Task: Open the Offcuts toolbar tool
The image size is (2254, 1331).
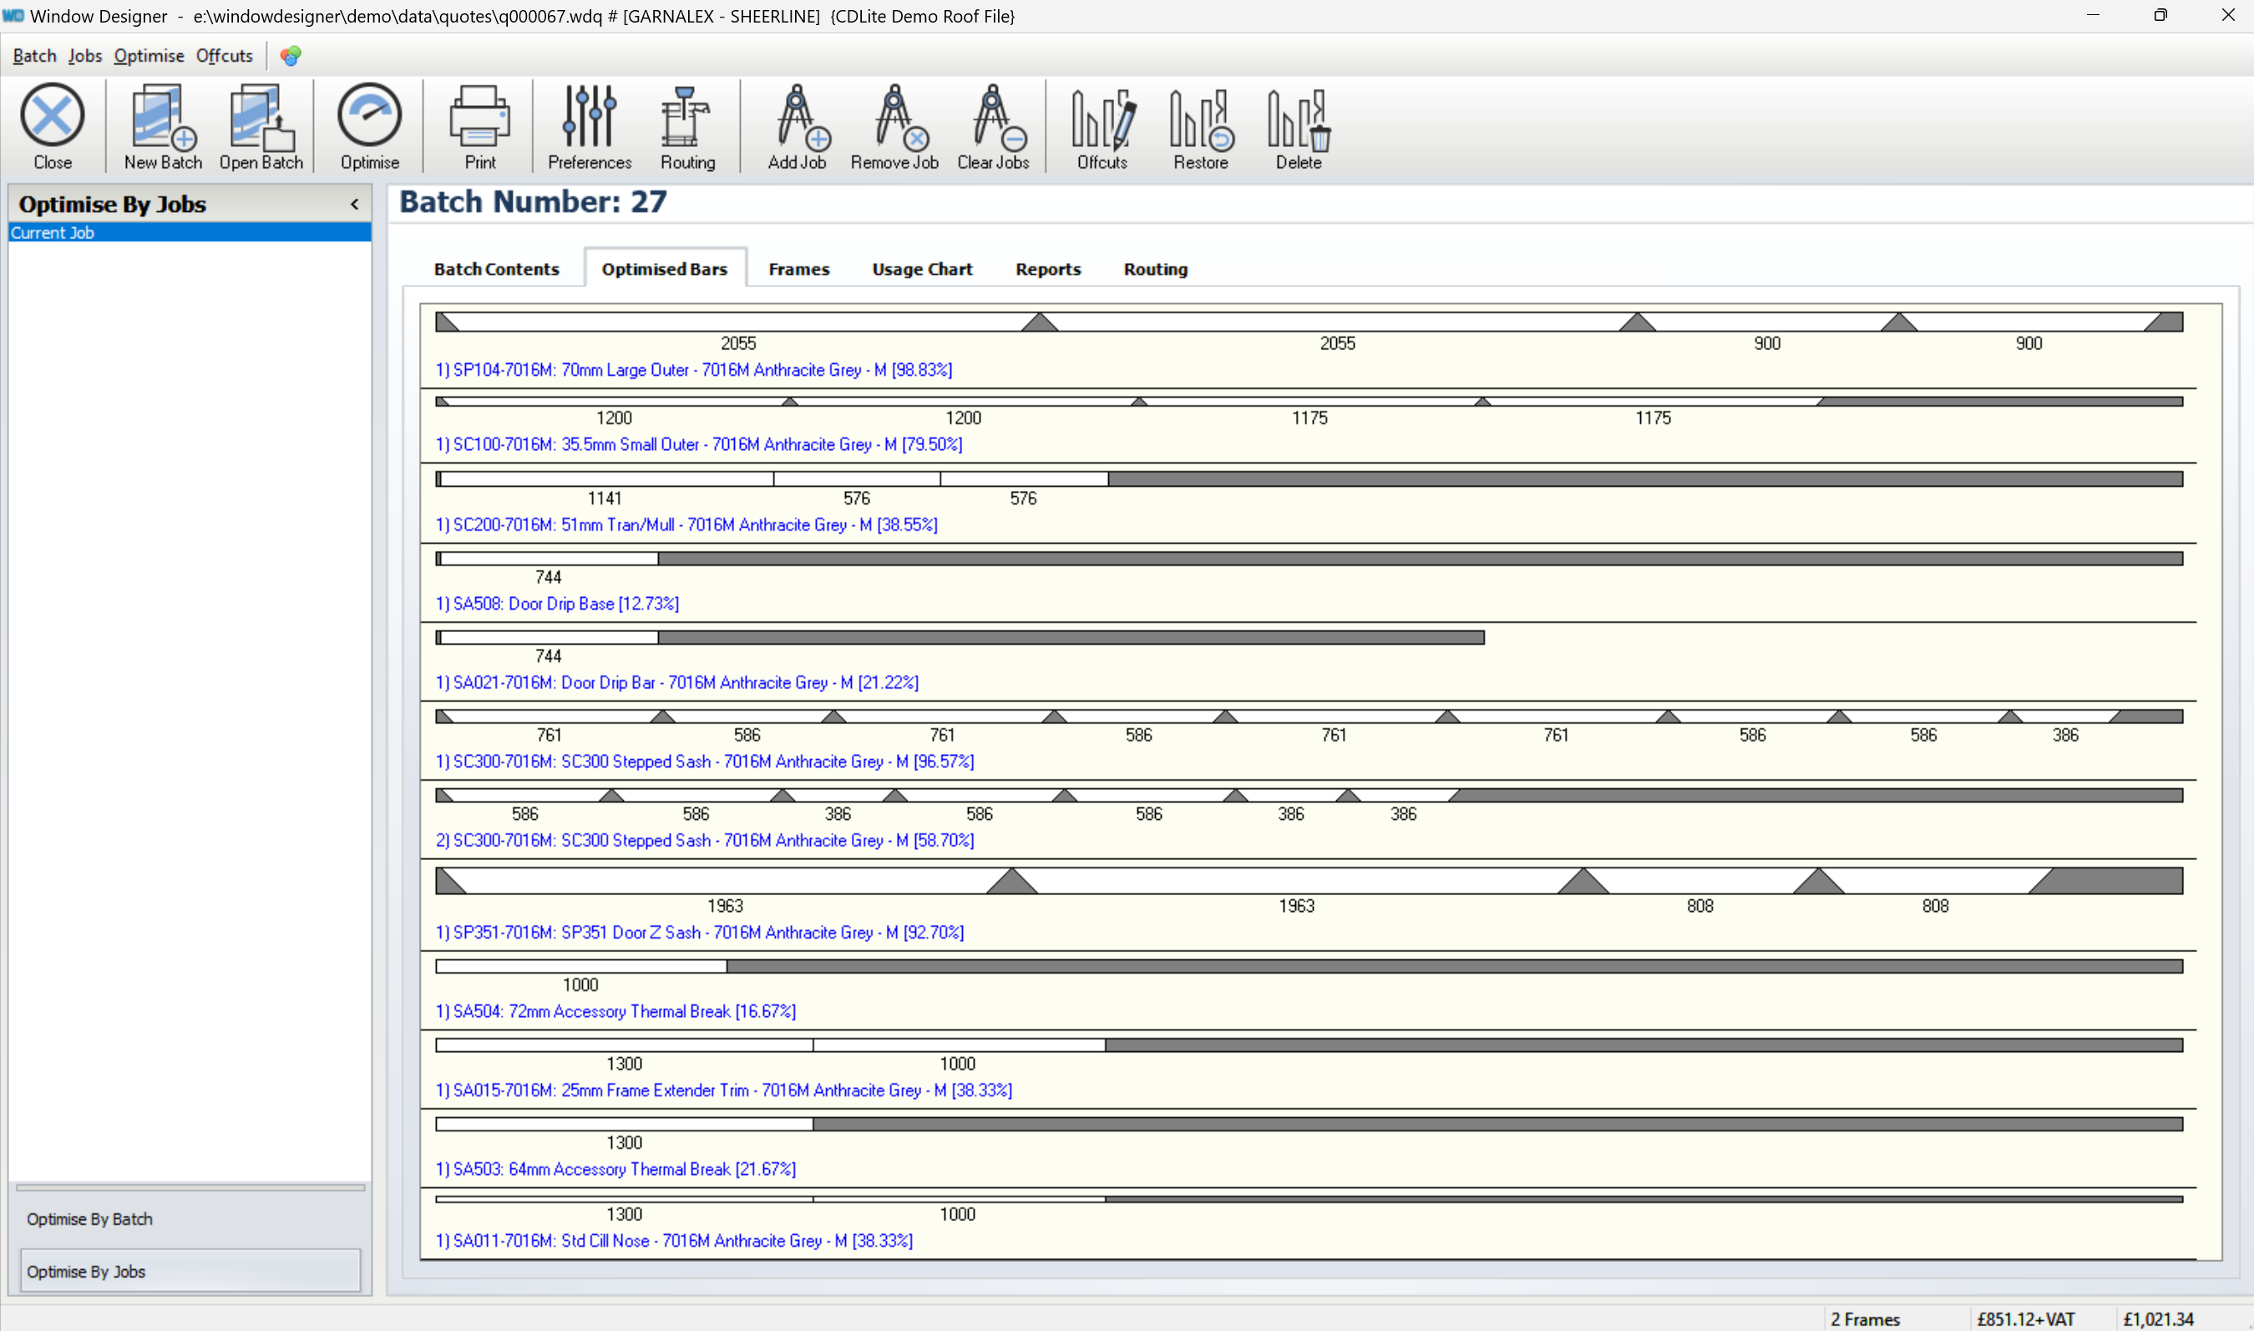Action: click(x=1102, y=126)
